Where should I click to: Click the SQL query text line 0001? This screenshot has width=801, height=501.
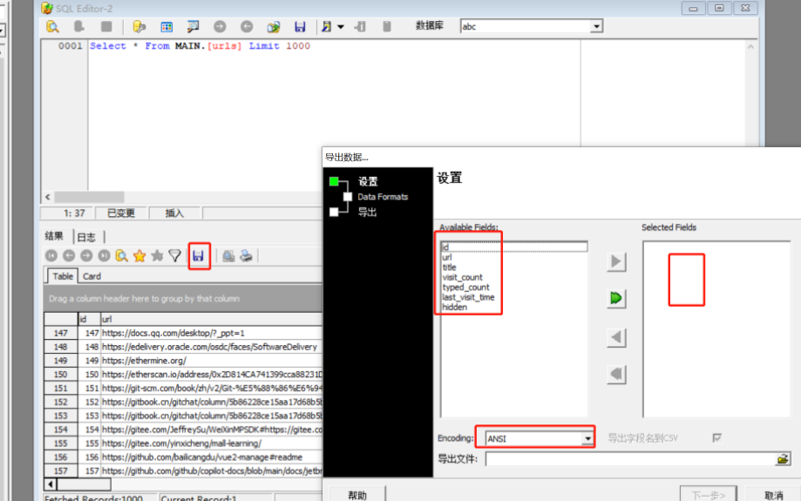pos(200,46)
